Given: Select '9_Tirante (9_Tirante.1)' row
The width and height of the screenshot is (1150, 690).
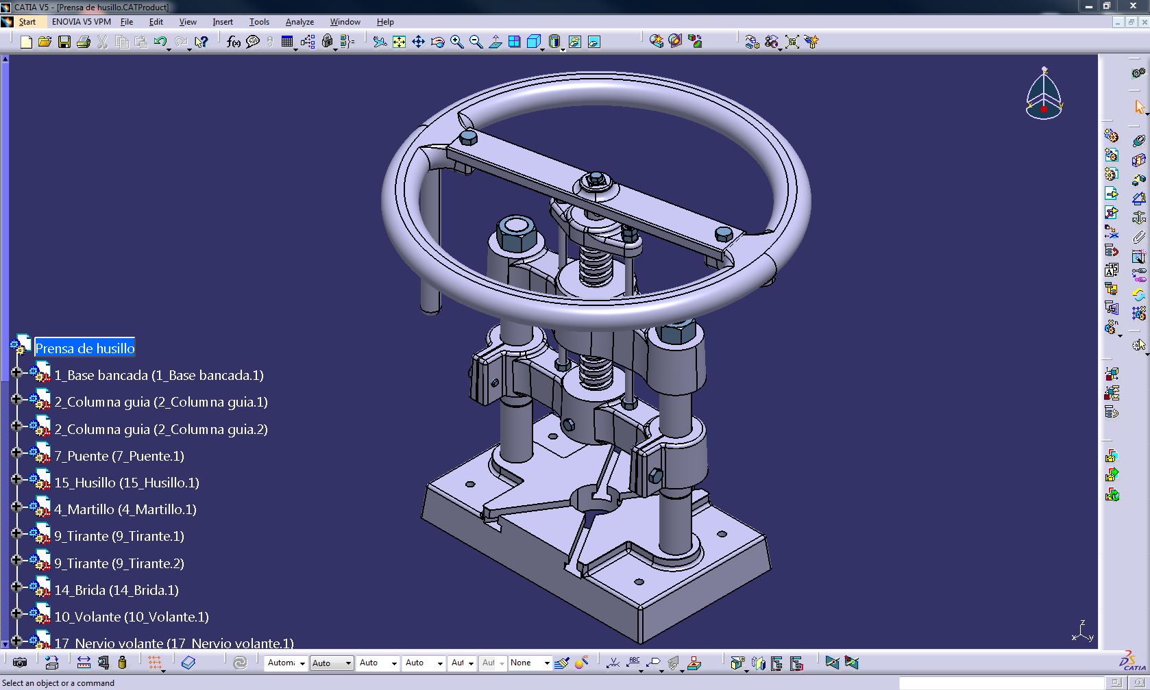Looking at the screenshot, I should pos(119,537).
